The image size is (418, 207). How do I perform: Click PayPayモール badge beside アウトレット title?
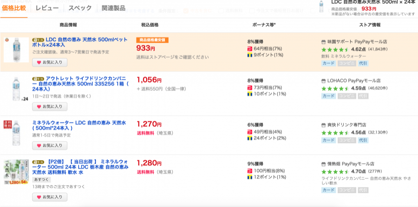pos(38,79)
